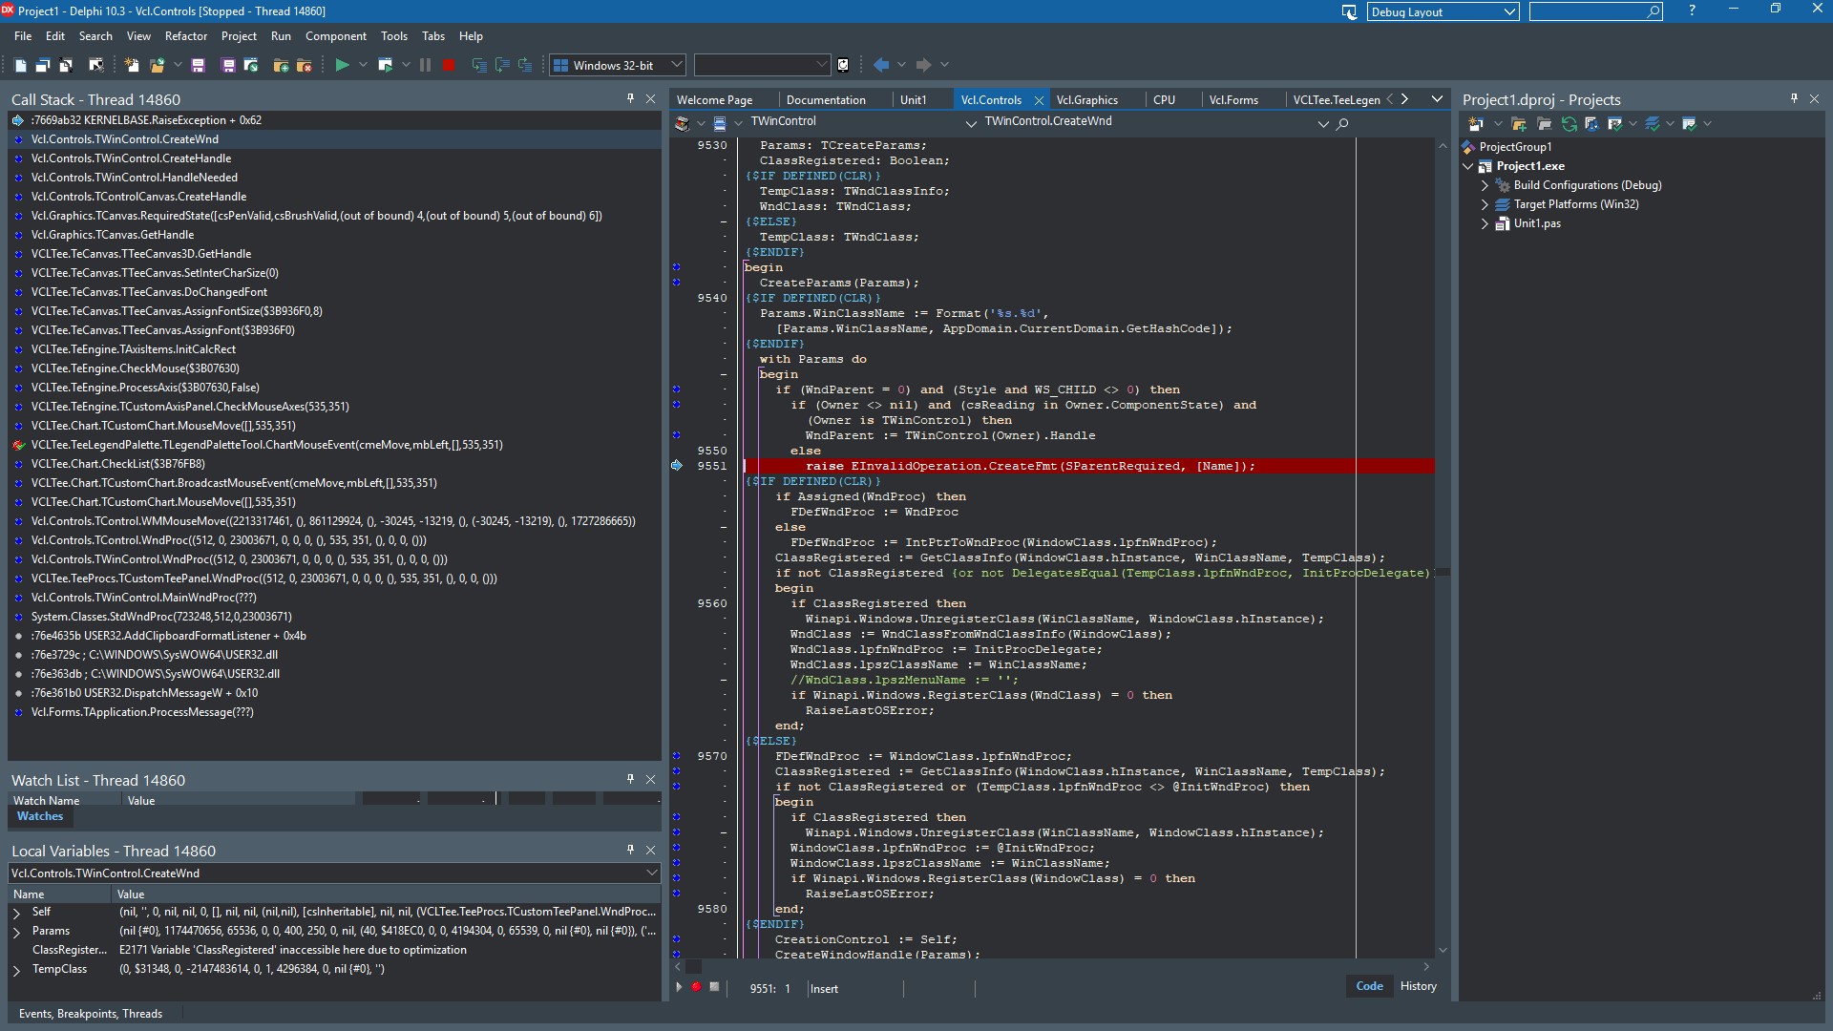
Task: Click the search magnifier icon in editor navigation bar
Action: 1342,123
